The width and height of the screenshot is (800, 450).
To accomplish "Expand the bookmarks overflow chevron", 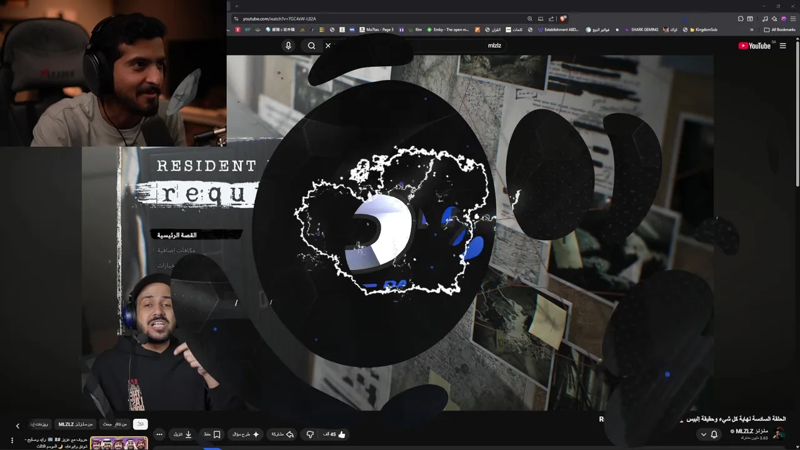I will [752, 29].
